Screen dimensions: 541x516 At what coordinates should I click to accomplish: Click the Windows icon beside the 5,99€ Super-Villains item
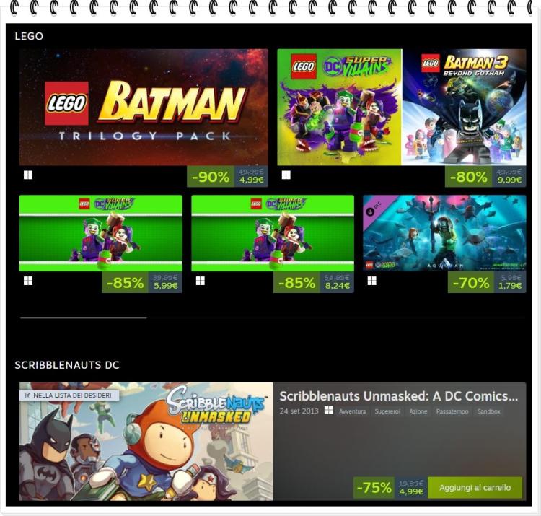[x=28, y=281]
